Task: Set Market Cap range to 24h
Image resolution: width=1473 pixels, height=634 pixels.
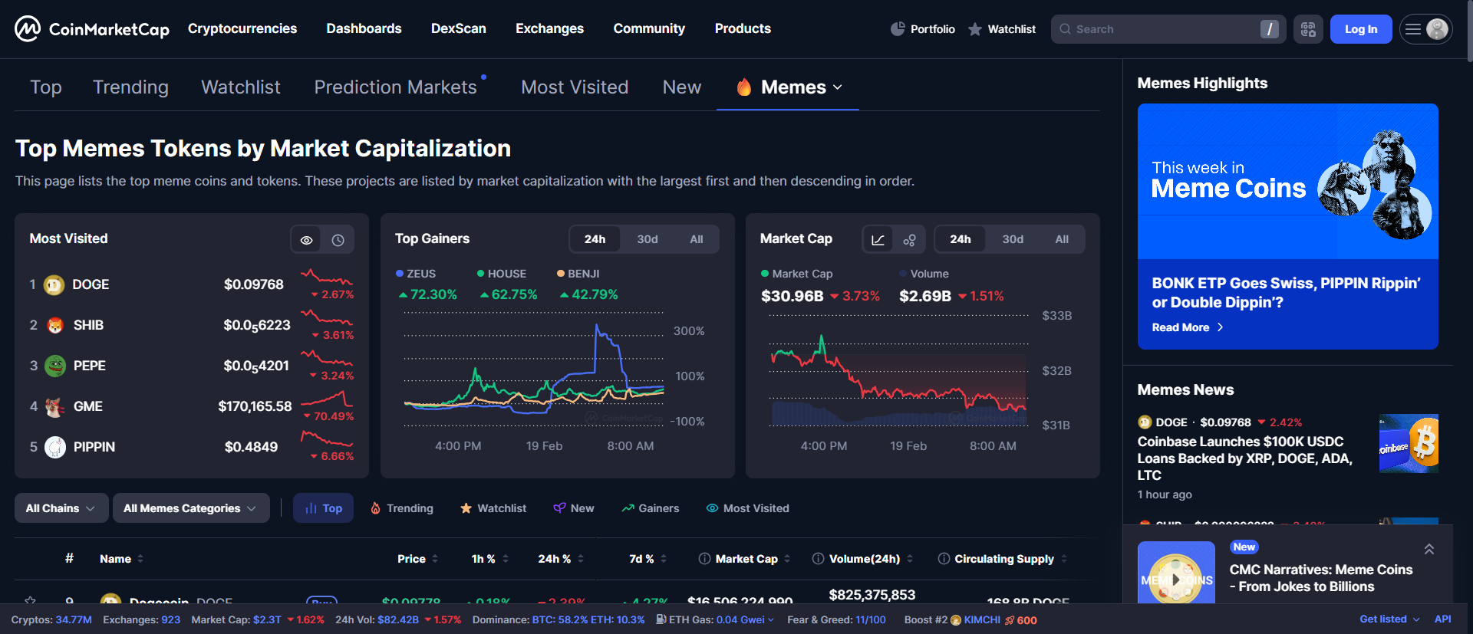Action: [x=960, y=239]
